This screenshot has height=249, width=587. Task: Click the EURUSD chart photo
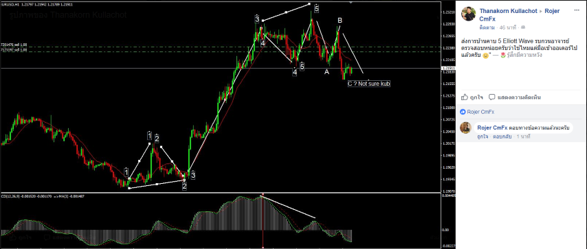[228, 125]
